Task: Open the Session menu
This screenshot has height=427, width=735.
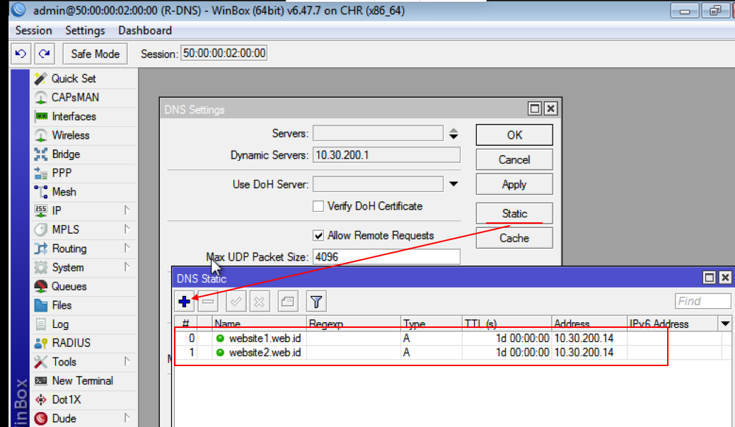Action: [33, 30]
